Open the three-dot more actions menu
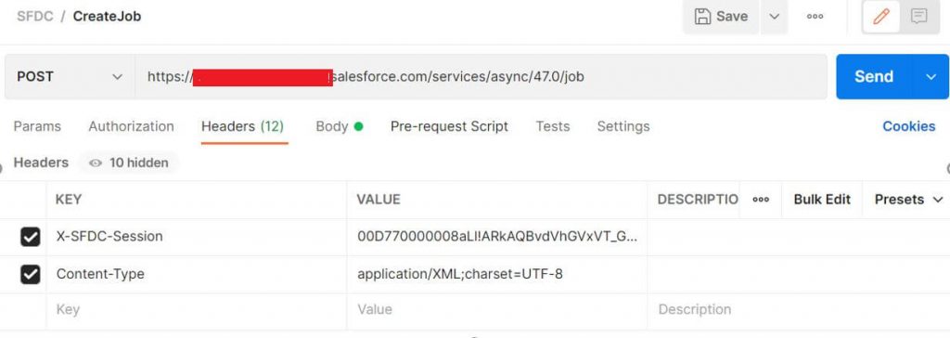The image size is (950, 338). click(x=815, y=17)
